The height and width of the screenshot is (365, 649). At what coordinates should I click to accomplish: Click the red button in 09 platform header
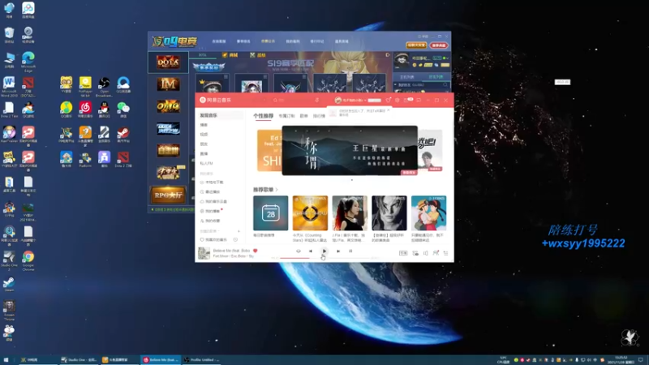click(x=439, y=45)
